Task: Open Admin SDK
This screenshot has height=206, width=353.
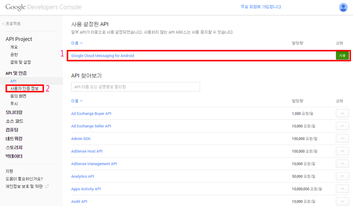Action: click(81, 138)
